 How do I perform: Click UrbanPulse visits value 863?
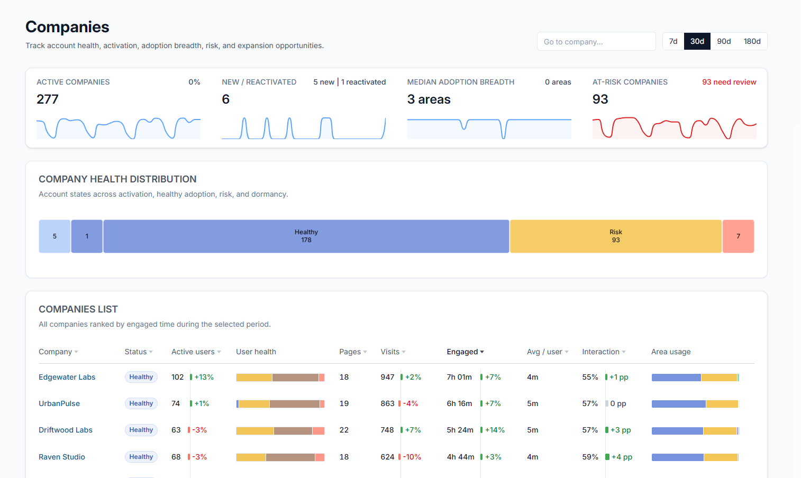click(x=387, y=403)
